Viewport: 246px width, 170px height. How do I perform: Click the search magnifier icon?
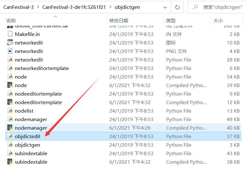coord(195,7)
